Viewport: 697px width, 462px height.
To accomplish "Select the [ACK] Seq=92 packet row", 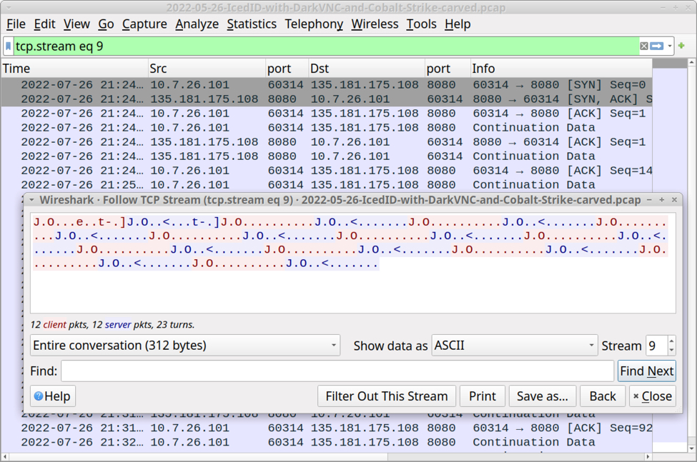I will tap(327, 428).
